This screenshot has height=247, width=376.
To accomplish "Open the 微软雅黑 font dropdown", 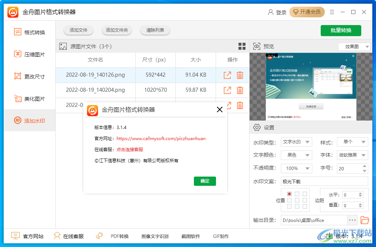I will 352,155.
